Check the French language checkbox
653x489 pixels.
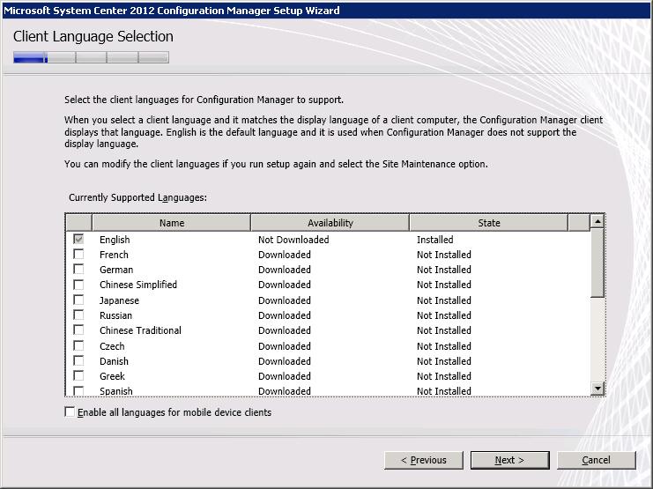[x=78, y=255]
